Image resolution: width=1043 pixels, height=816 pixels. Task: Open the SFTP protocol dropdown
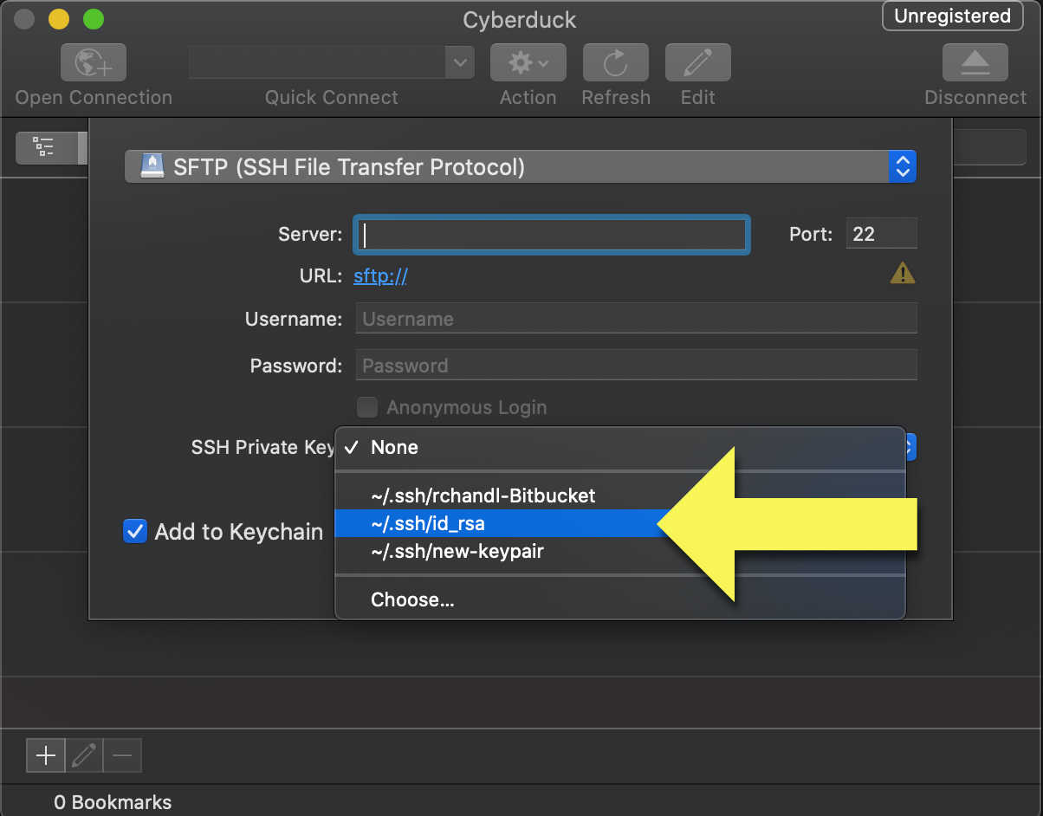click(x=520, y=166)
